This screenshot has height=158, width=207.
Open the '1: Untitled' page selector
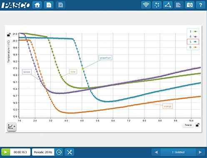(178, 152)
